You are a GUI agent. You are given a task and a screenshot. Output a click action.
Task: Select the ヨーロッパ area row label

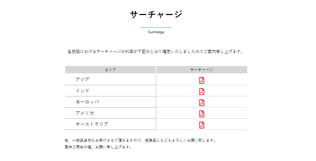tap(87, 102)
